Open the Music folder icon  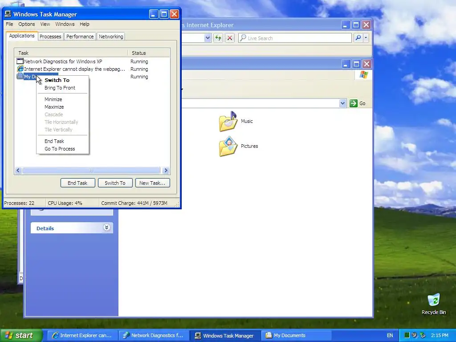point(228,121)
